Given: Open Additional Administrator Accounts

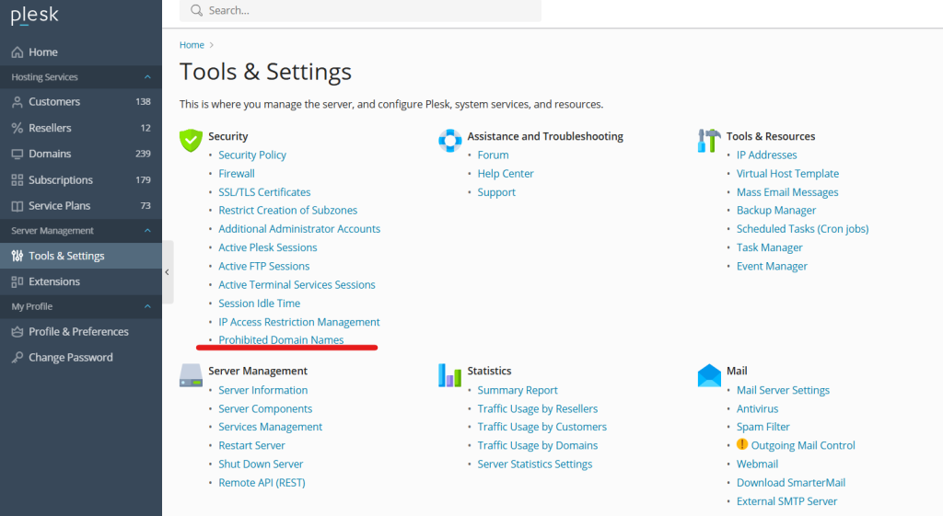Looking at the screenshot, I should coord(299,229).
